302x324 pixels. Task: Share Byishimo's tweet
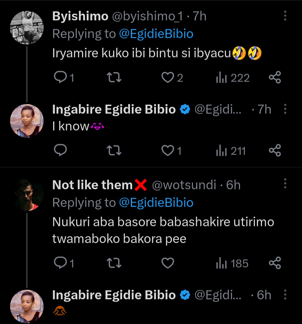275,78
